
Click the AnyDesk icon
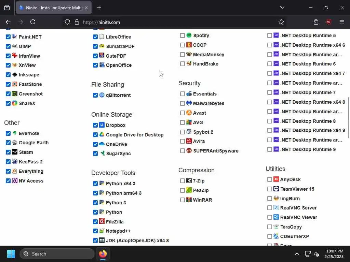click(x=276, y=179)
